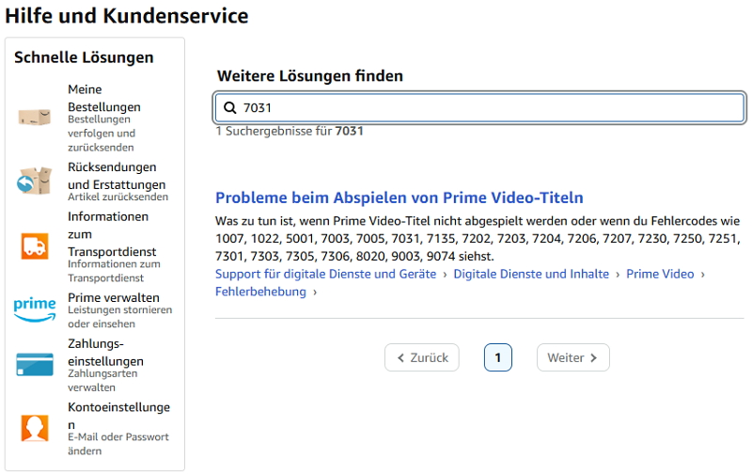Click 'E-Mail oder Passwort ändern' description
The height and width of the screenshot is (474, 752).
coord(118,444)
